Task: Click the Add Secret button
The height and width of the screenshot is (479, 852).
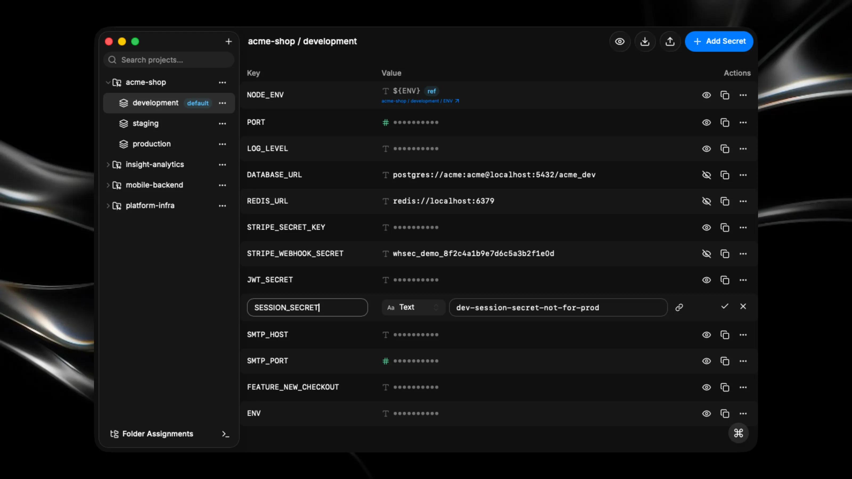Action: pyautogui.click(x=719, y=42)
